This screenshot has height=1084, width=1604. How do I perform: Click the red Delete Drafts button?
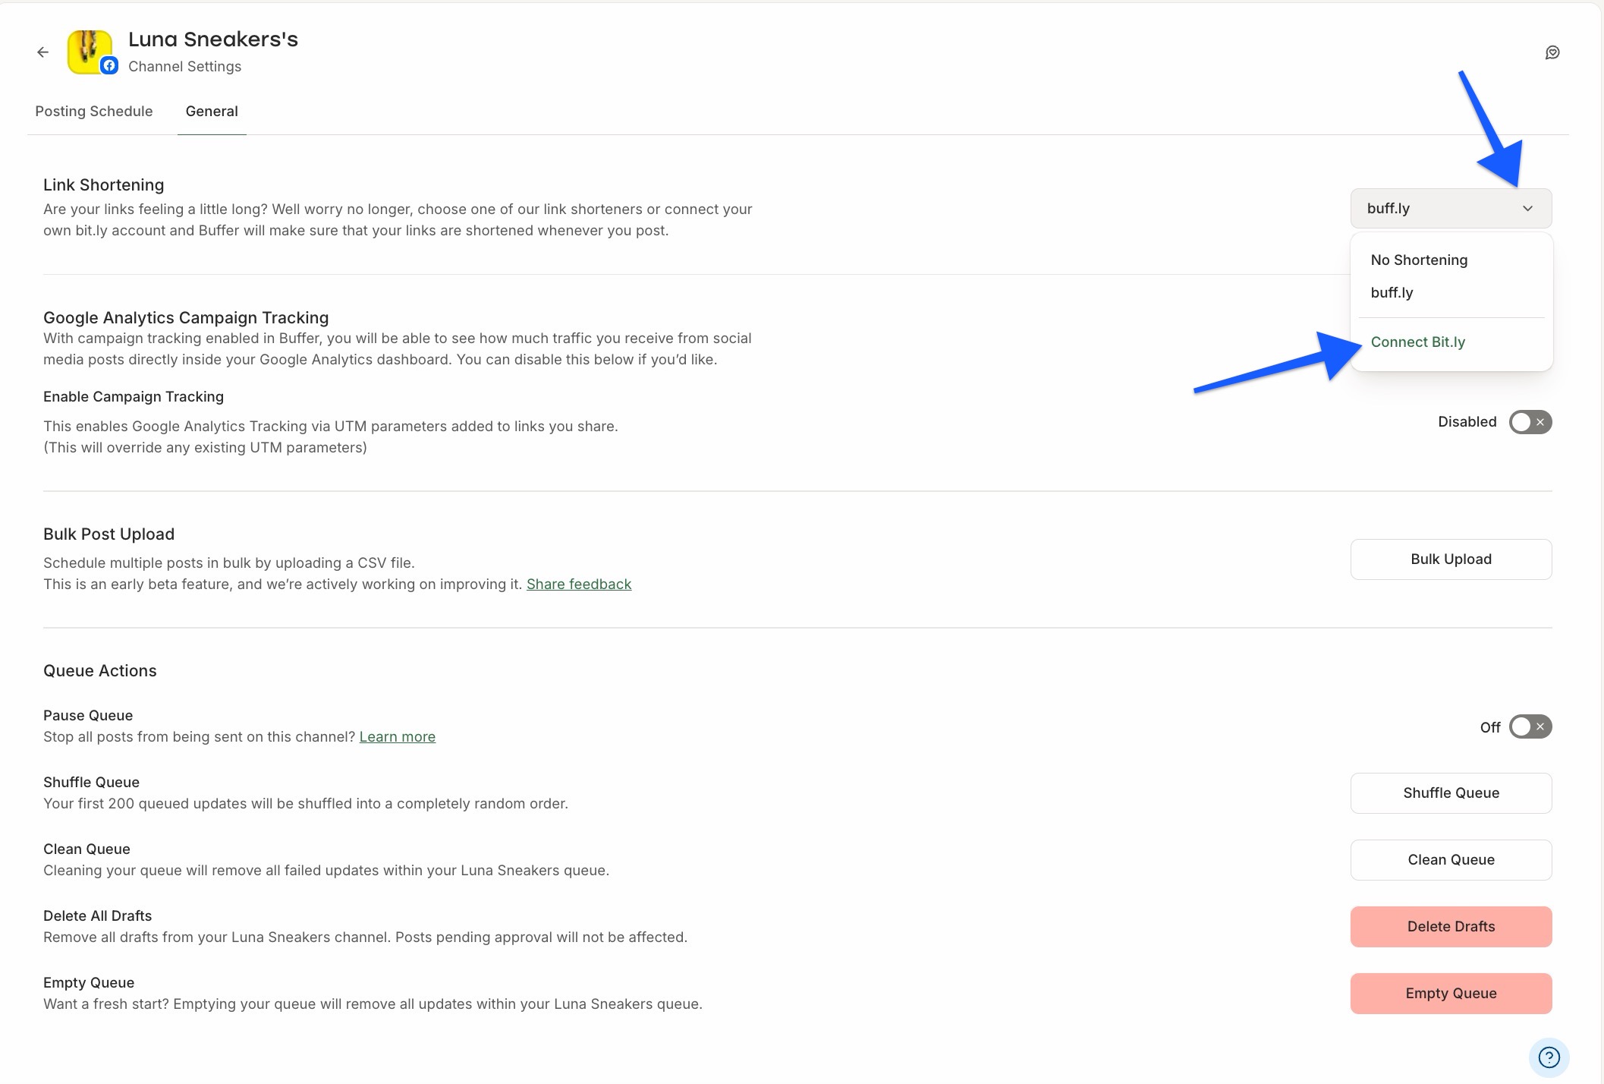click(x=1451, y=927)
